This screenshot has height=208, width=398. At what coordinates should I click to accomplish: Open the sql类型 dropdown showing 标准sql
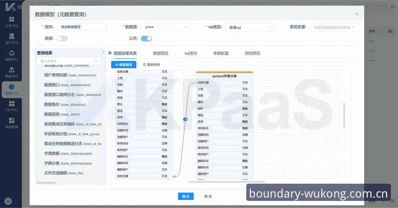250,27
